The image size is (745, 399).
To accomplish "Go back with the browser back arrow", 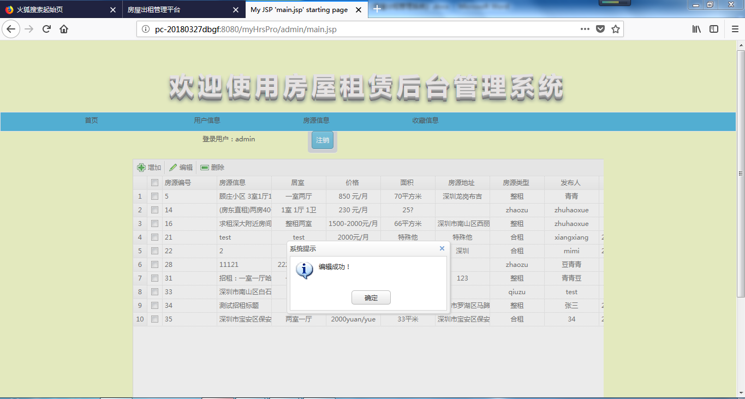I will [x=11, y=29].
